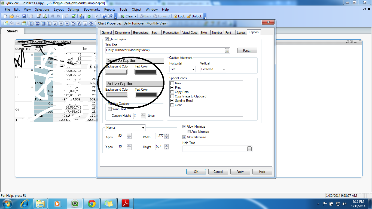Click the Create List Box icon
Image resolution: width=372 pixels, height=209 pixels.
31,23
